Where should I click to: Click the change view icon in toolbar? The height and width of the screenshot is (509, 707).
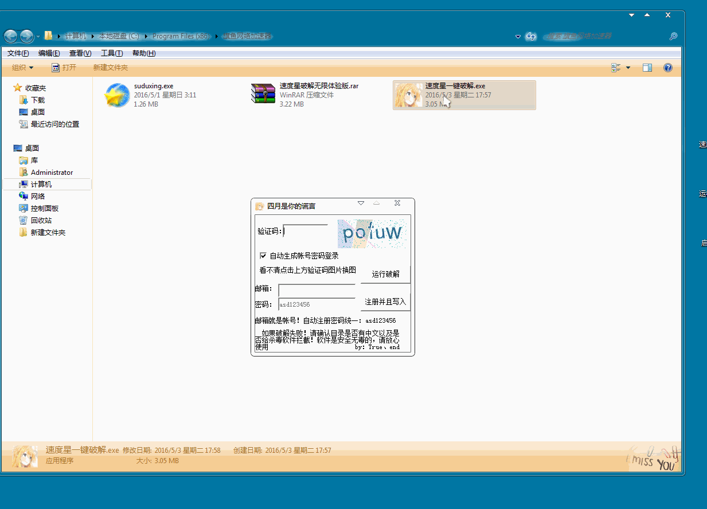616,68
